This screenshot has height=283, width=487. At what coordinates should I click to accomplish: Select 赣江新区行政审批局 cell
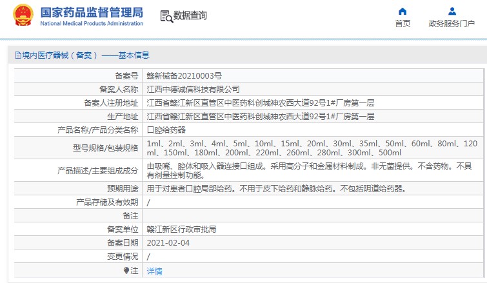(x=181, y=229)
